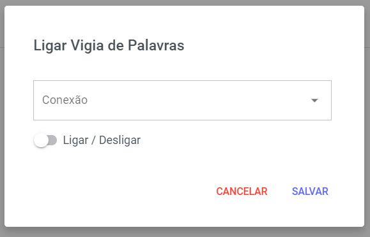This screenshot has width=370, height=237.
Task: Click the Ligar Vigia de Palavras title
Action: coord(109,45)
